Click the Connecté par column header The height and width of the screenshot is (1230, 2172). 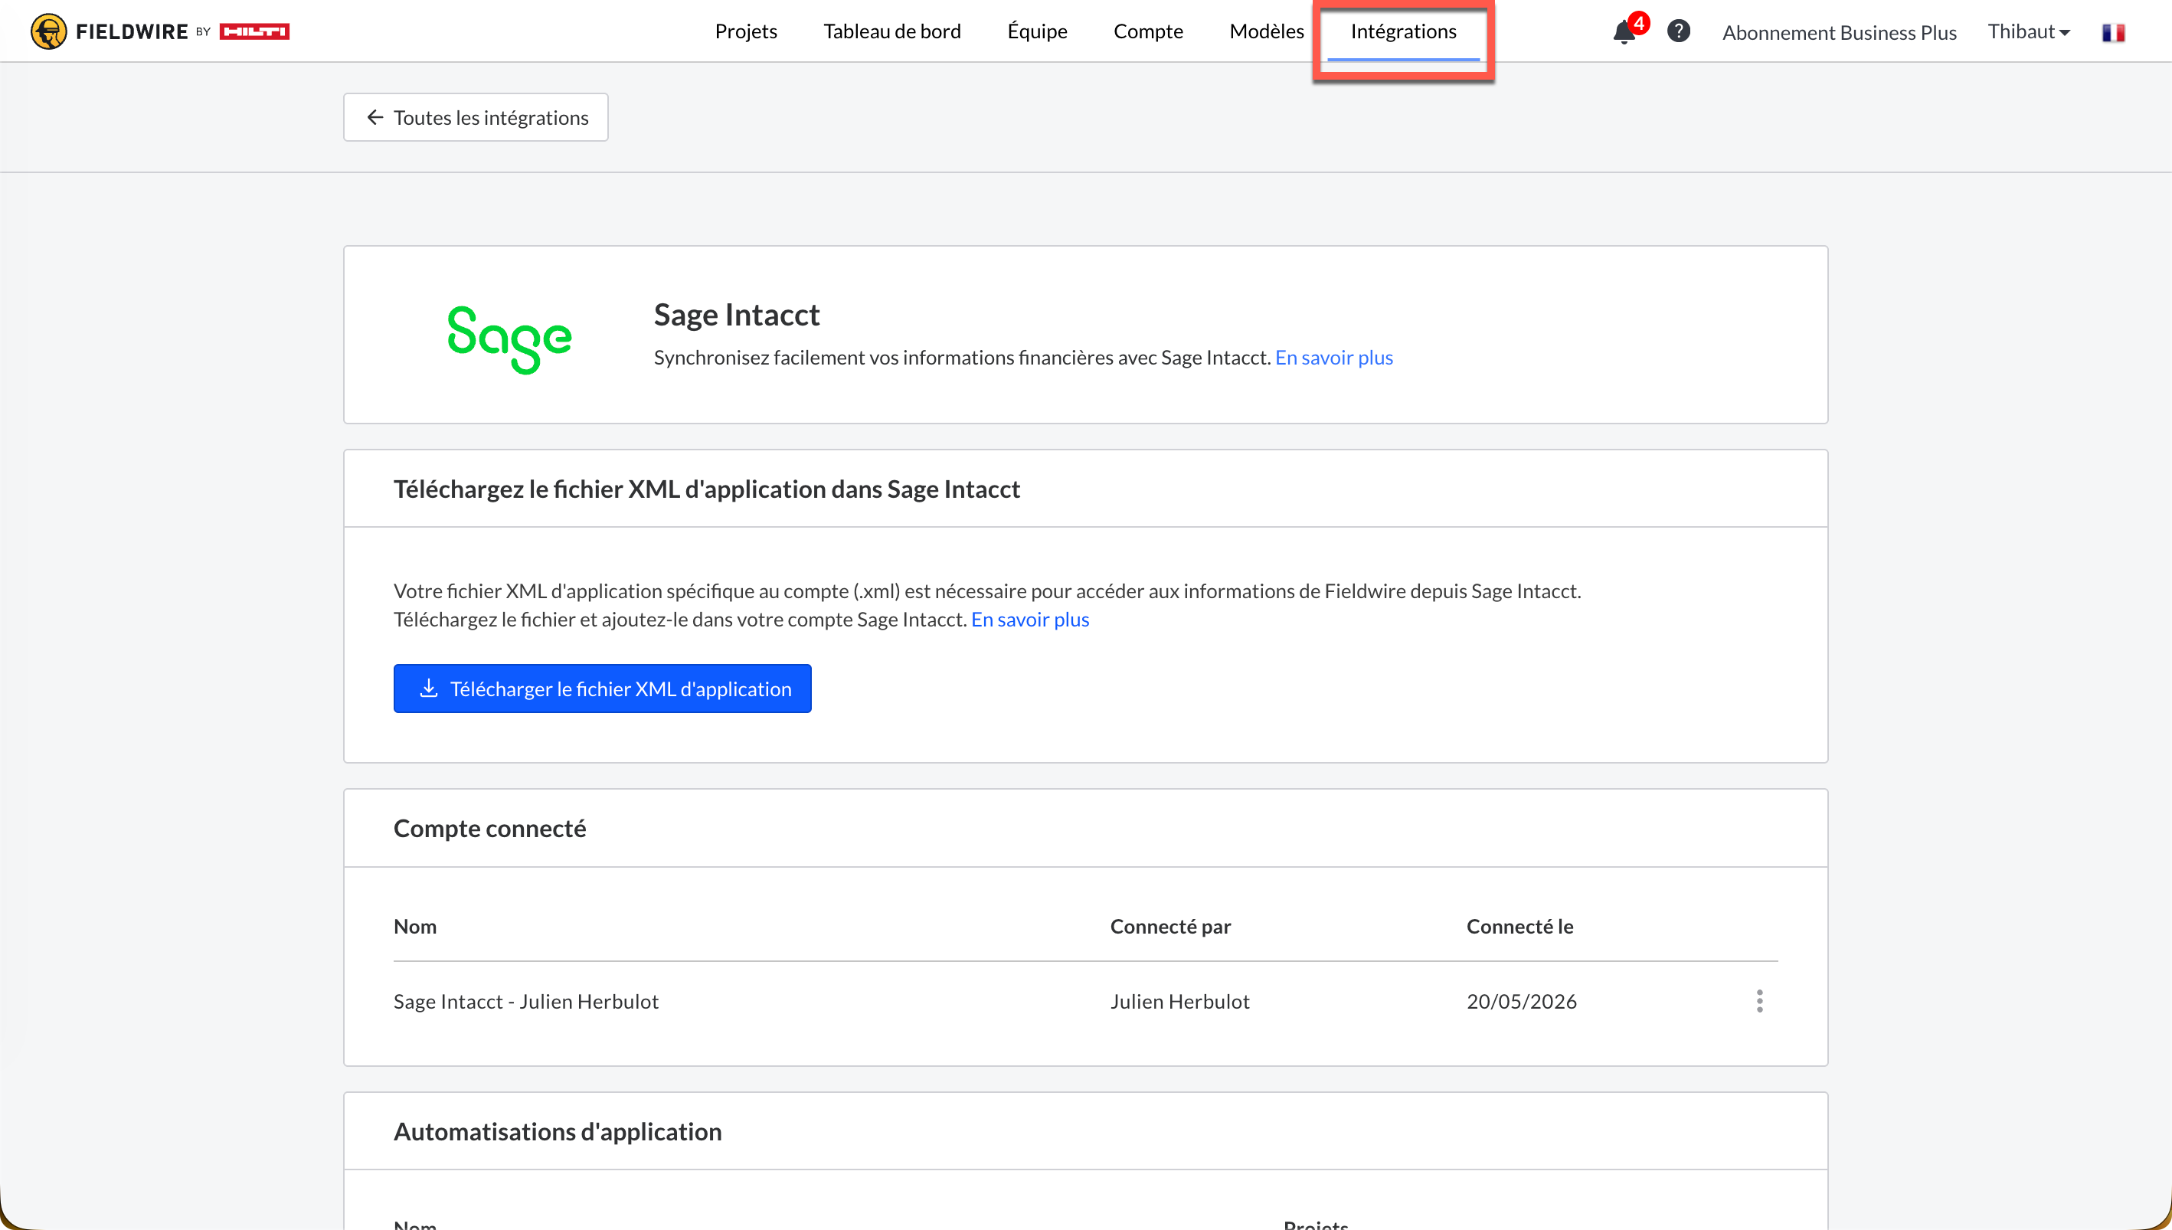click(x=1169, y=926)
